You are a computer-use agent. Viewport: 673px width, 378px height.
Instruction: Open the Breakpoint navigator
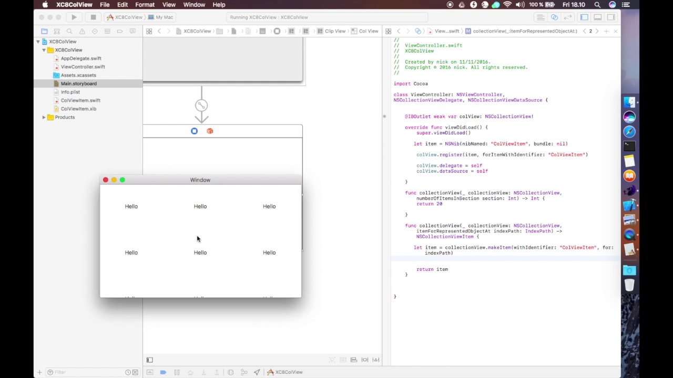click(120, 31)
